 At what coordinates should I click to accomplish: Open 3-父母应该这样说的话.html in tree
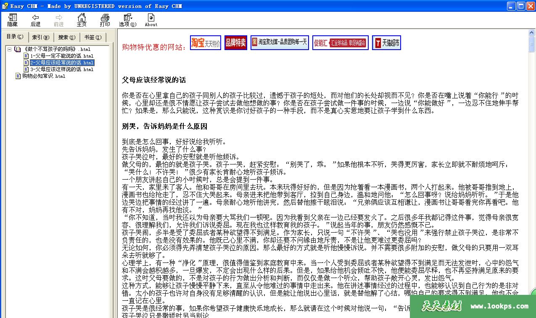tap(61, 69)
